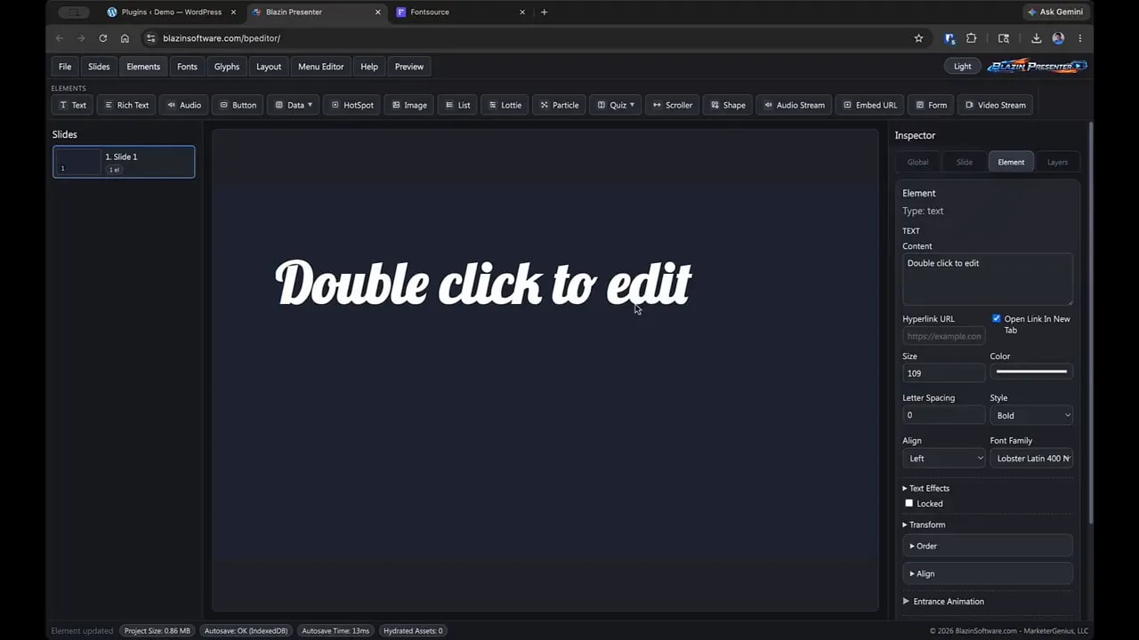Click the Content text area
Screen dimensions: 1139x640
coord(988,279)
